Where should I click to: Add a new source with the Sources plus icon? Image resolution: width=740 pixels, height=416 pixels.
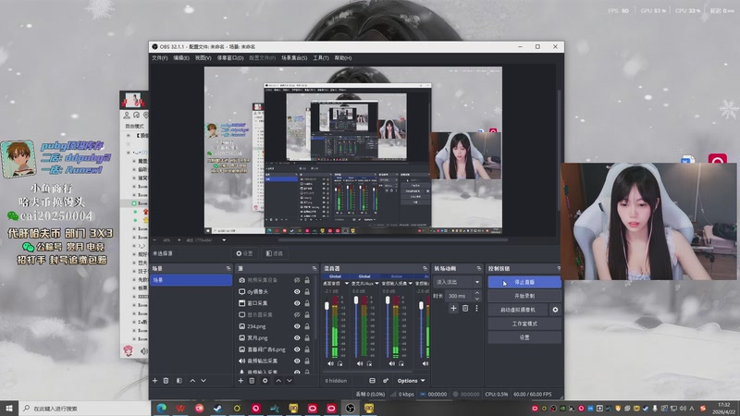click(x=240, y=381)
